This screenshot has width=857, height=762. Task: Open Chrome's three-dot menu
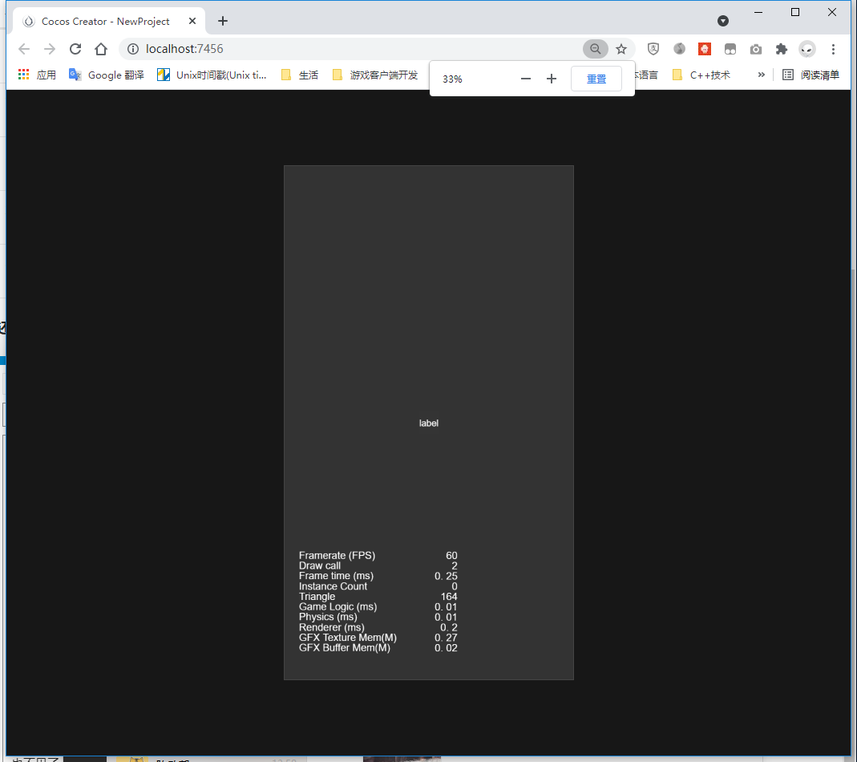834,49
